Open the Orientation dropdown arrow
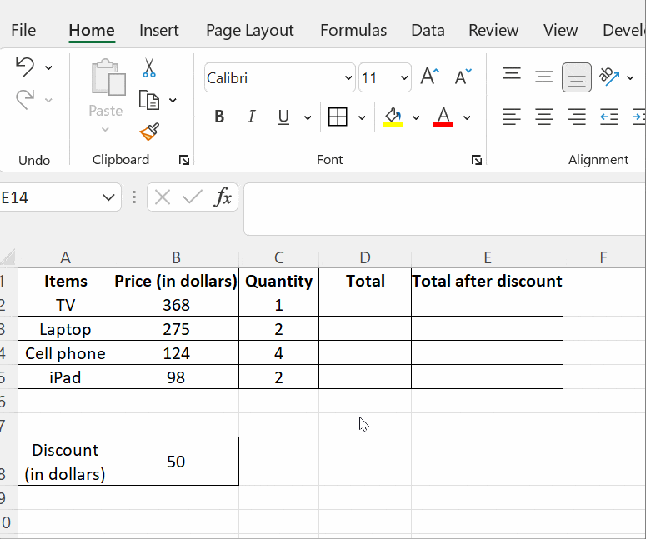 [x=630, y=77]
